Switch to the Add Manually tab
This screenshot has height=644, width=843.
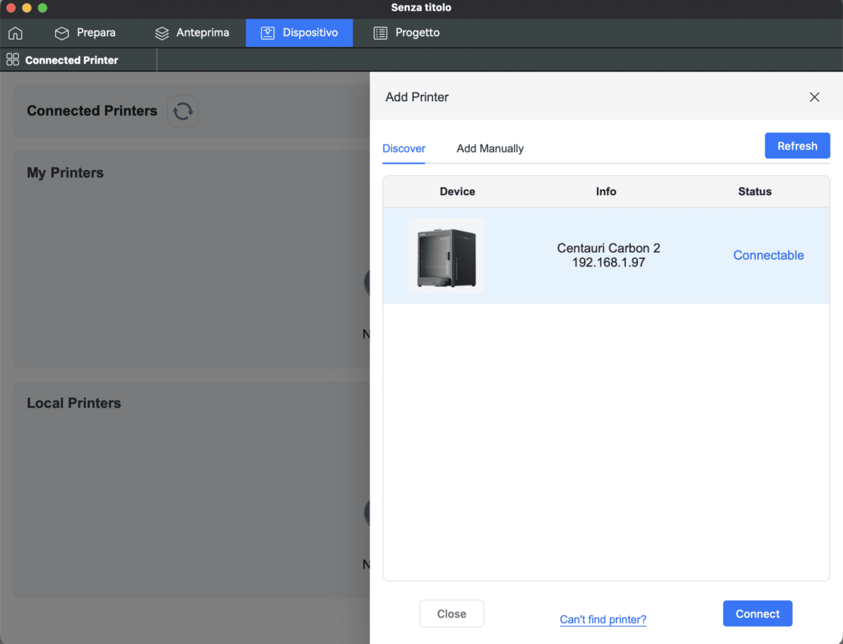(490, 148)
